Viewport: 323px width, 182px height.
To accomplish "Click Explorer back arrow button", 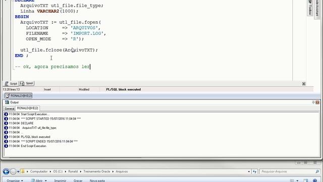I will 6,171.
